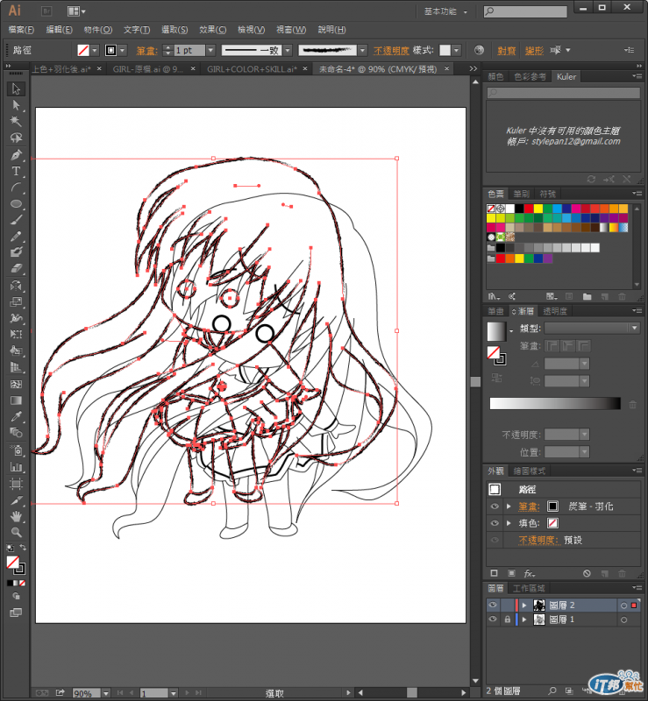Click 變形 in control bar

534,51
